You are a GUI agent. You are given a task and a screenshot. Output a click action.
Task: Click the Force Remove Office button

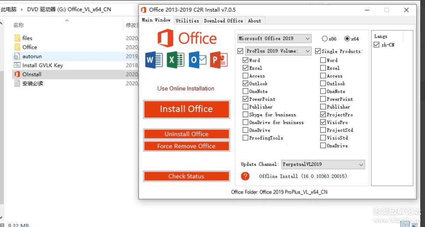tap(187, 146)
